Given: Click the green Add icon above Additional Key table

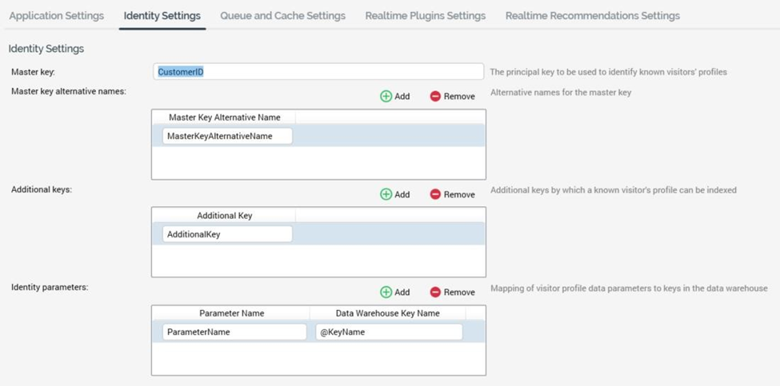Looking at the screenshot, I should 386,194.
